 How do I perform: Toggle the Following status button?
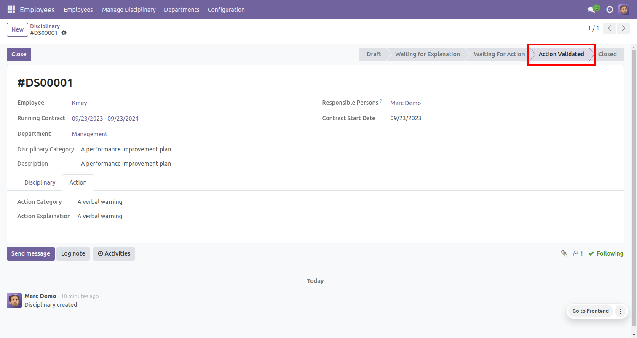[x=606, y=253]
